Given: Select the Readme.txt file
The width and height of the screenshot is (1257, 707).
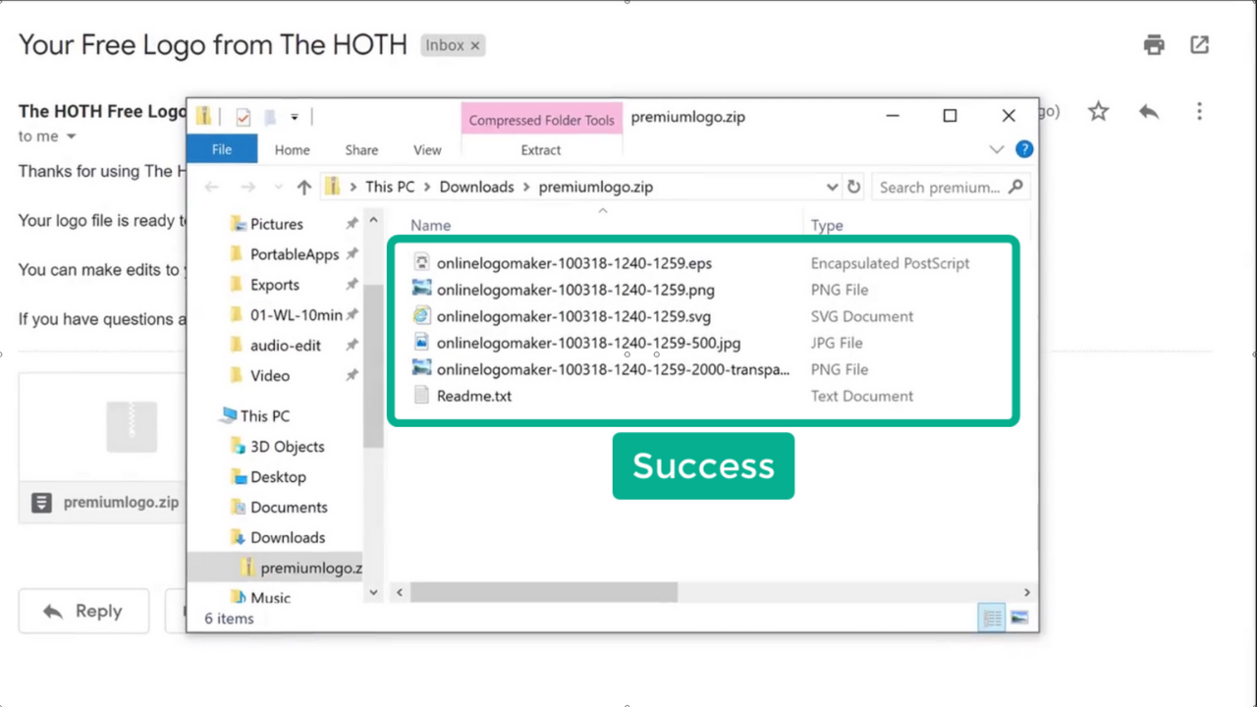Looking at the screenshot, I should click(473, 396).
